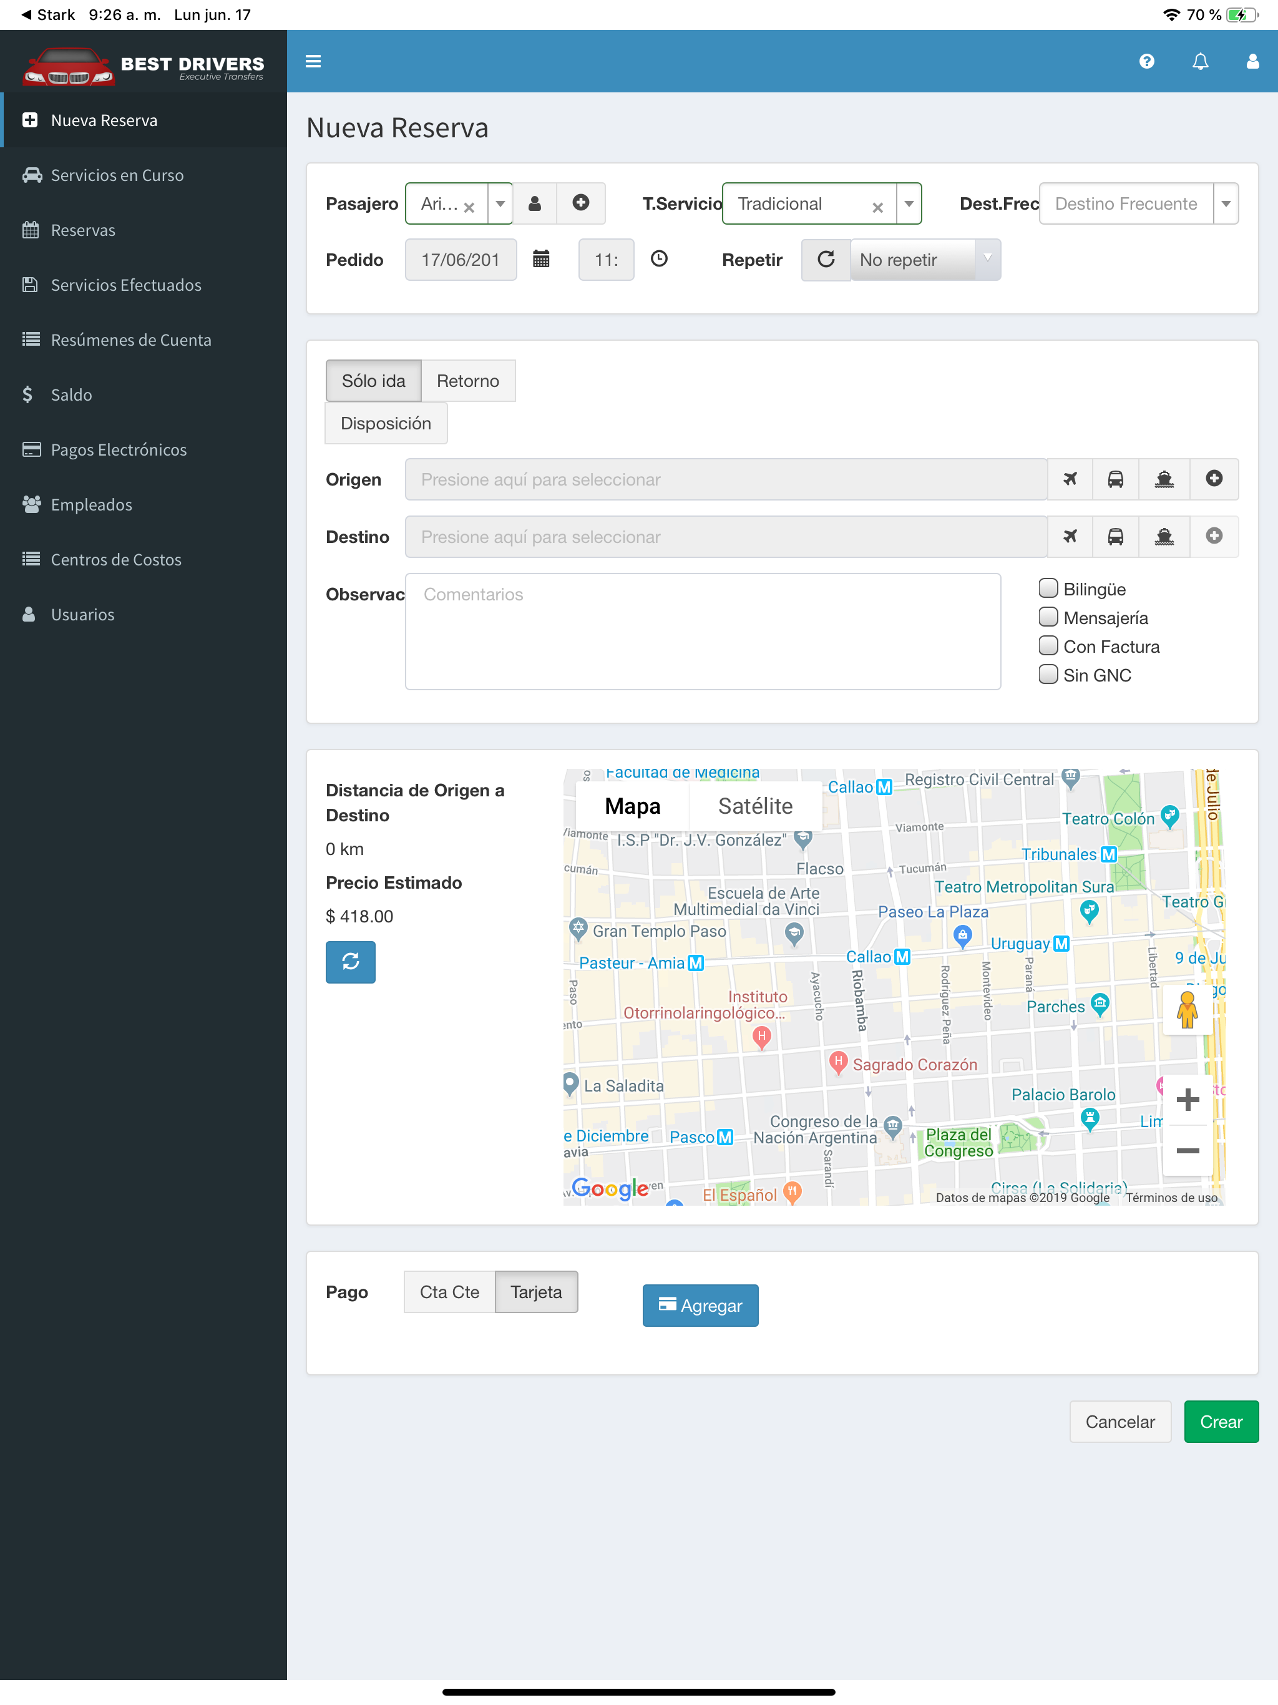This screenshot has width=1278, height=1705.
Task: Click the Agregar card button
Action: point(700,1305)
